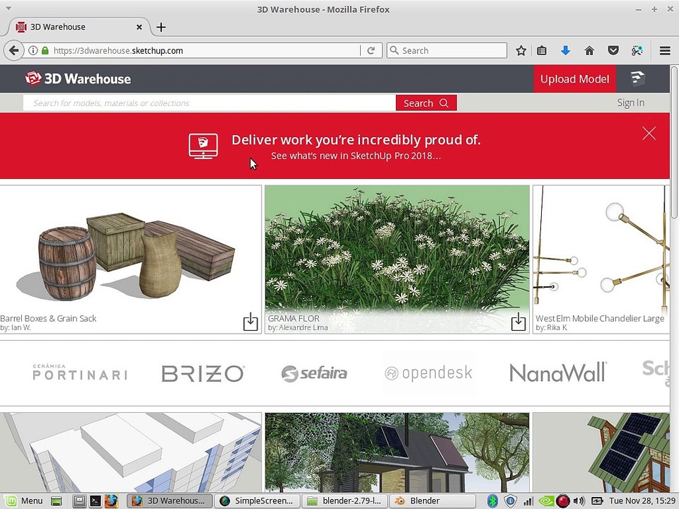
Task: Switch to blender-2.79 folder taskbar window
Action: 344,501
